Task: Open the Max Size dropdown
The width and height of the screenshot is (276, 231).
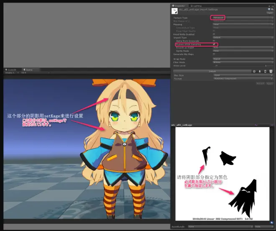Action: [x=243, y=75]
